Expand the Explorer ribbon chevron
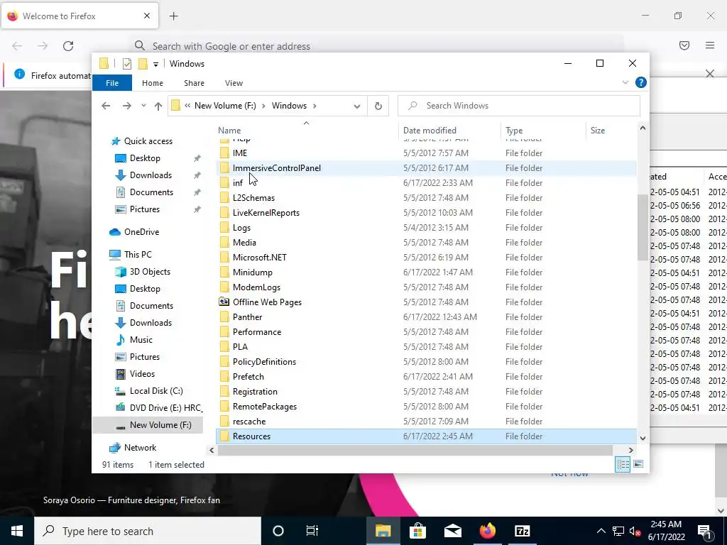The image size is (727, 545). [x=625, y=82]
